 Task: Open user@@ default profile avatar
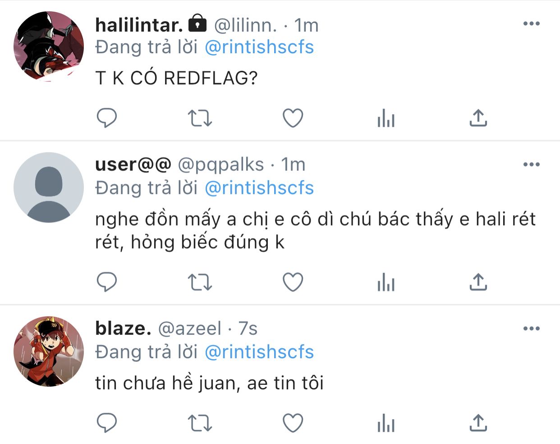49,187
